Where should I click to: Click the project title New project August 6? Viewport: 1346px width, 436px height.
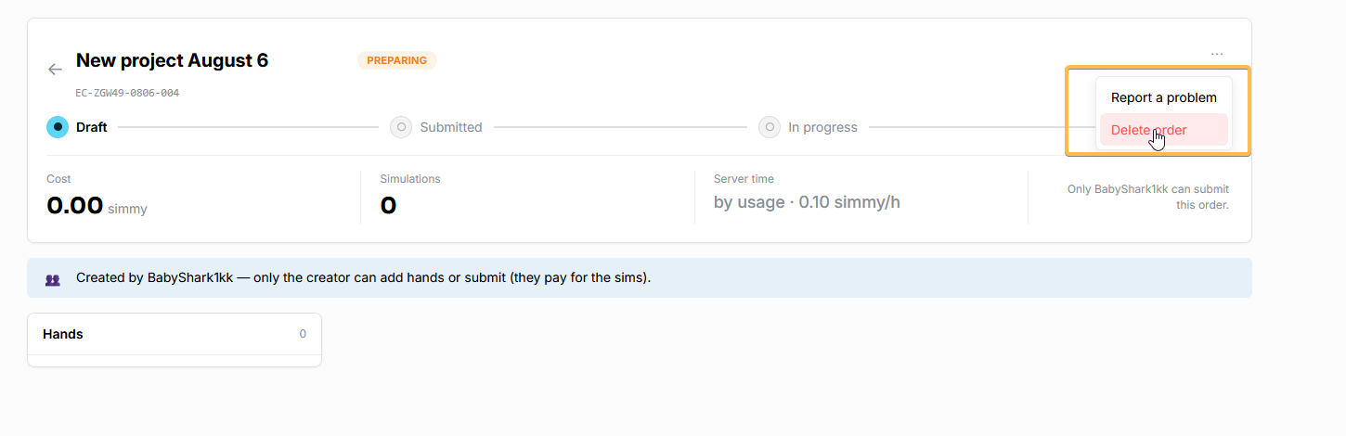click(172, 60)
